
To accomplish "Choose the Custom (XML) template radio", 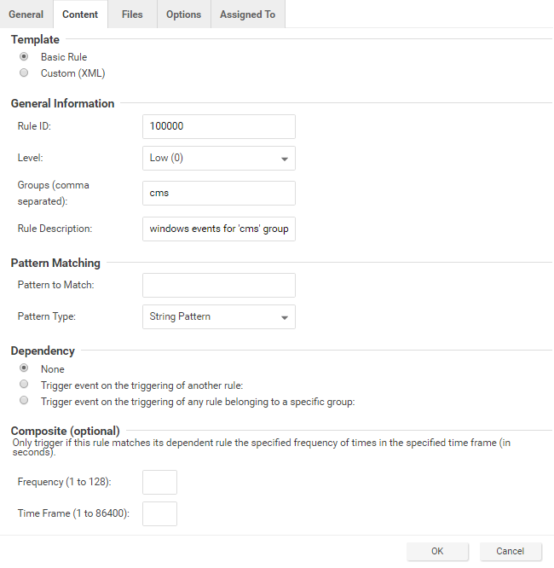I will coord(24,73).
